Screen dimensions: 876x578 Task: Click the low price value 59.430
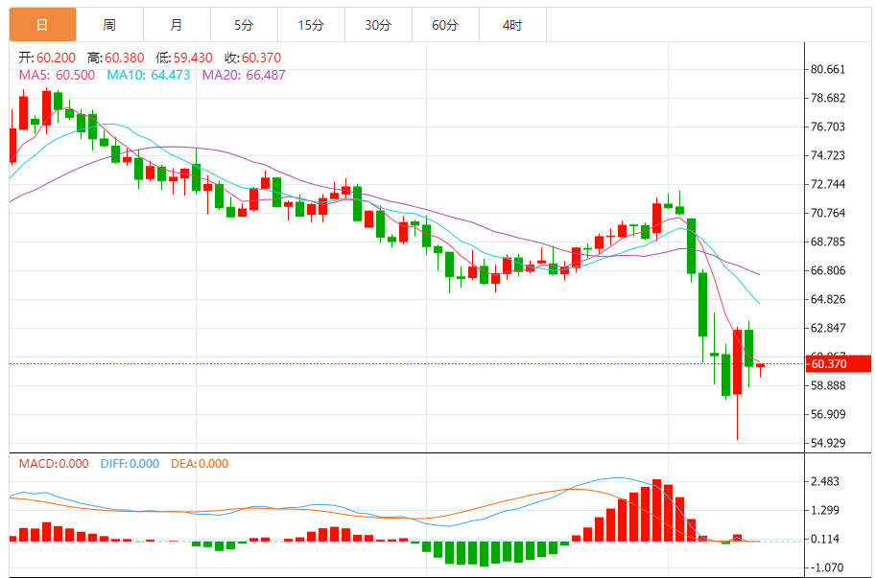click(193, 58)
